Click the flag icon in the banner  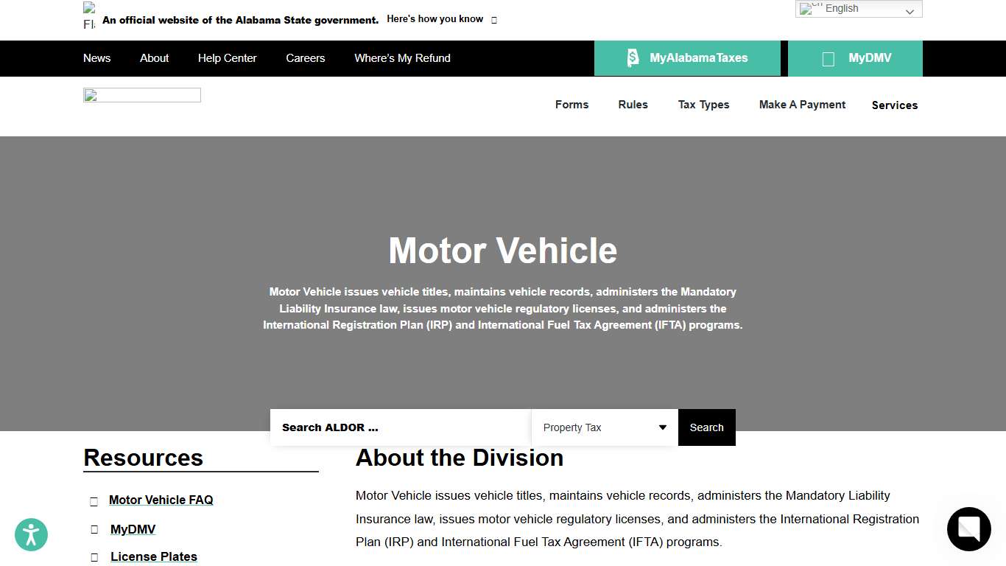(89, 16)
